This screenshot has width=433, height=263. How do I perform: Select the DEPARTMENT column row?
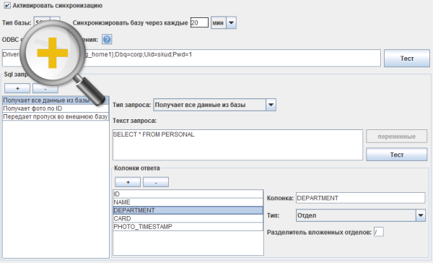click(188, 210)
